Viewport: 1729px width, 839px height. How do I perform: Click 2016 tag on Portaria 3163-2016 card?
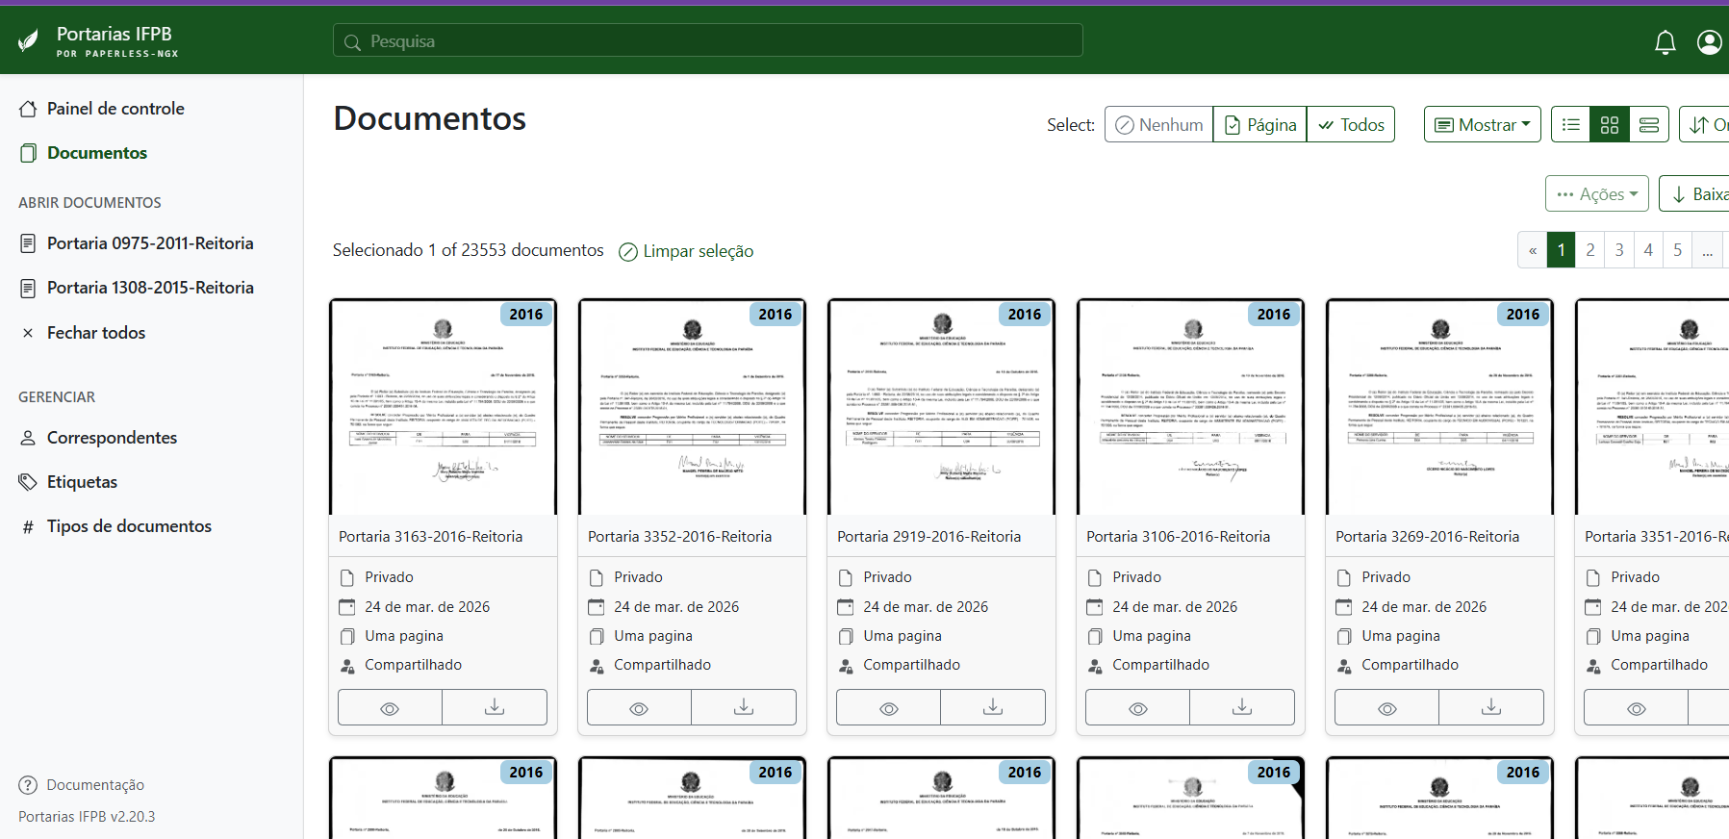[x=526, y=315]
